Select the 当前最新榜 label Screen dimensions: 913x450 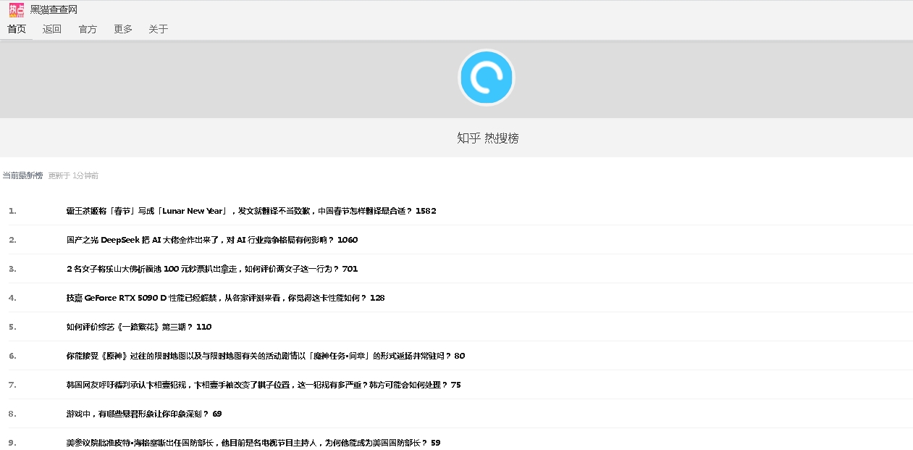coord(22,175)
